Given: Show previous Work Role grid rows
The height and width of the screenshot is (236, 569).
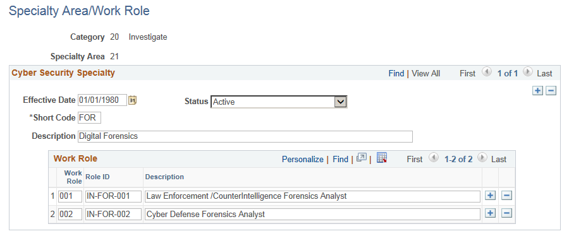Looking at the screenshot, I should 433,158.
